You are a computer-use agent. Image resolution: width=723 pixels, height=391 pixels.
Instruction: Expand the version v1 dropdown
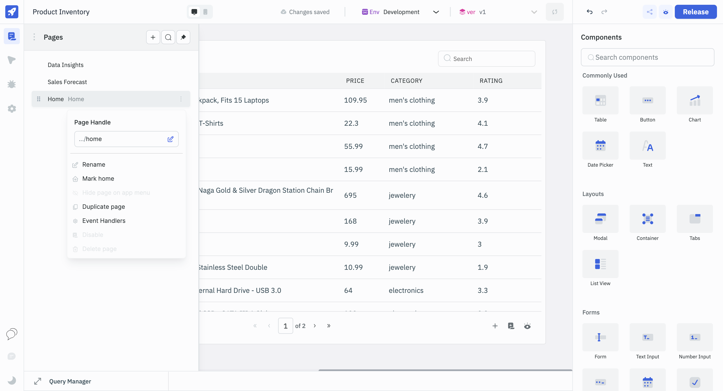pos(534,12)
